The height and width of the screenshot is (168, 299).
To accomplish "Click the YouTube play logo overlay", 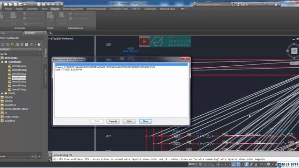I will pos(144,42).
